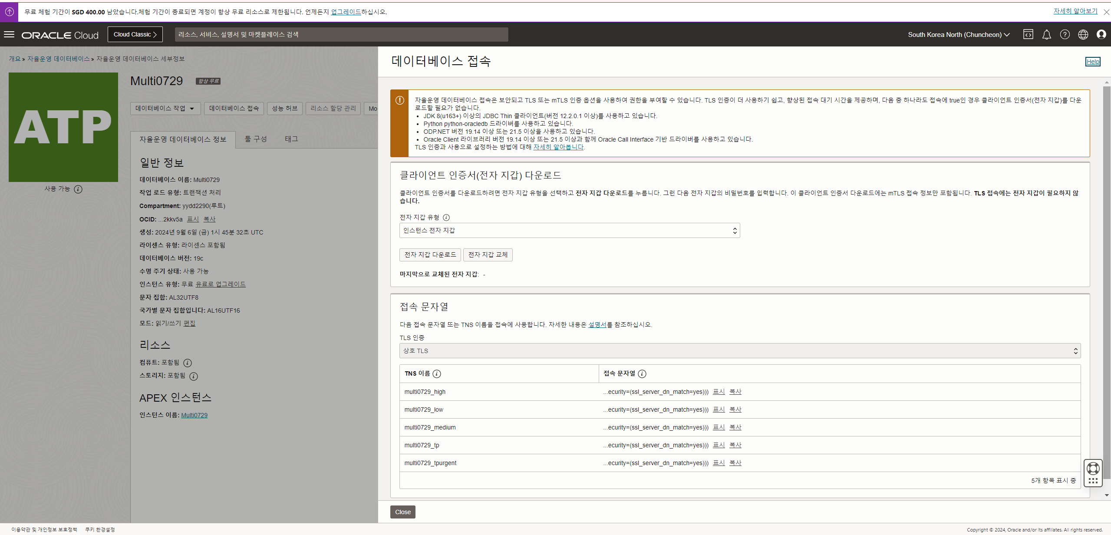Click the info icon next to 컴퓨트: 포함됨
Screen dimensions: 1111x535
pos(188,363)
